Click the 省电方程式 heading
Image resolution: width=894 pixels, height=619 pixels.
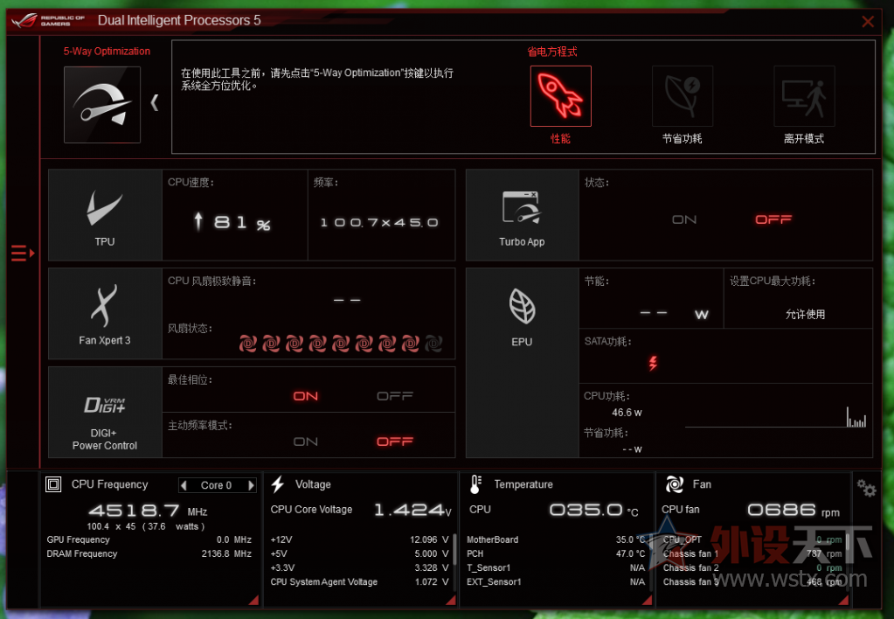(552, 52)
